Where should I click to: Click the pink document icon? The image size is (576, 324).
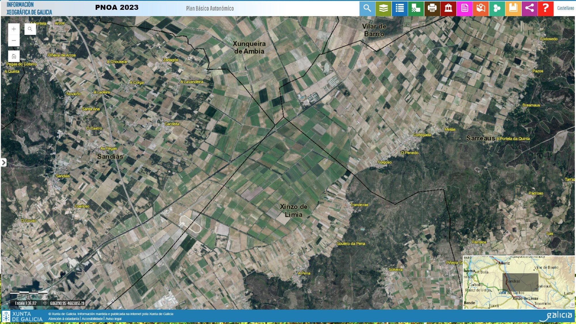(x=465, y=8)
